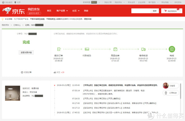
Task: Click the 我的京东 title text in header
Action: coord(34,9)
